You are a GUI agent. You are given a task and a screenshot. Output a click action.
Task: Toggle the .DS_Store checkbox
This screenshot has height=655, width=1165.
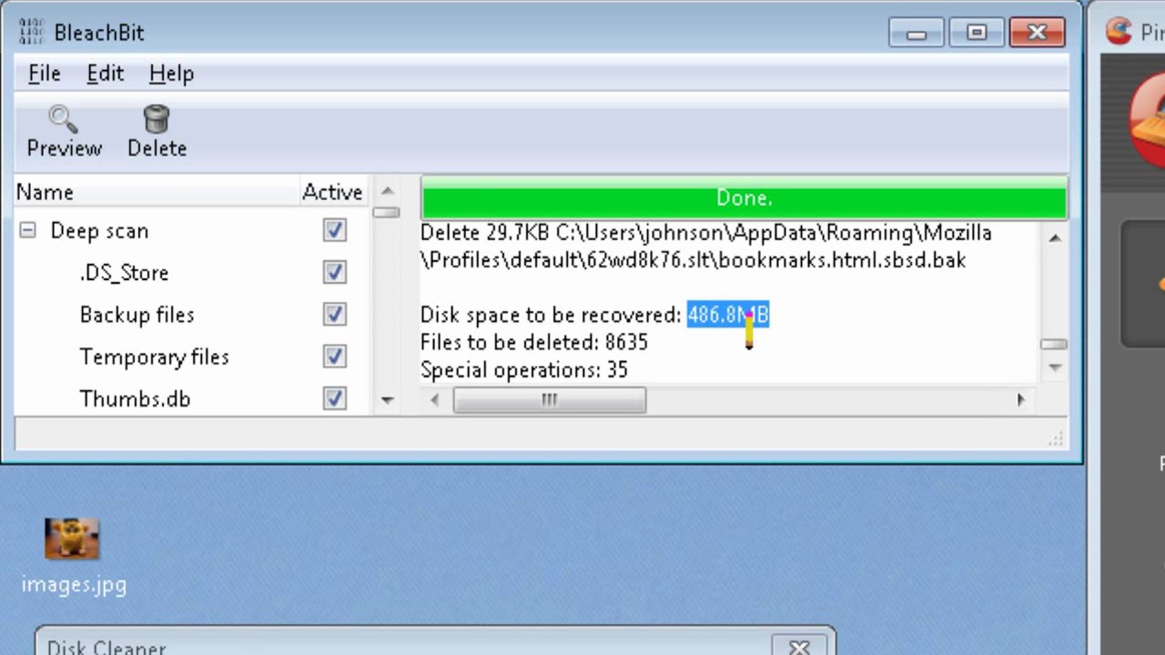[334, 273]
